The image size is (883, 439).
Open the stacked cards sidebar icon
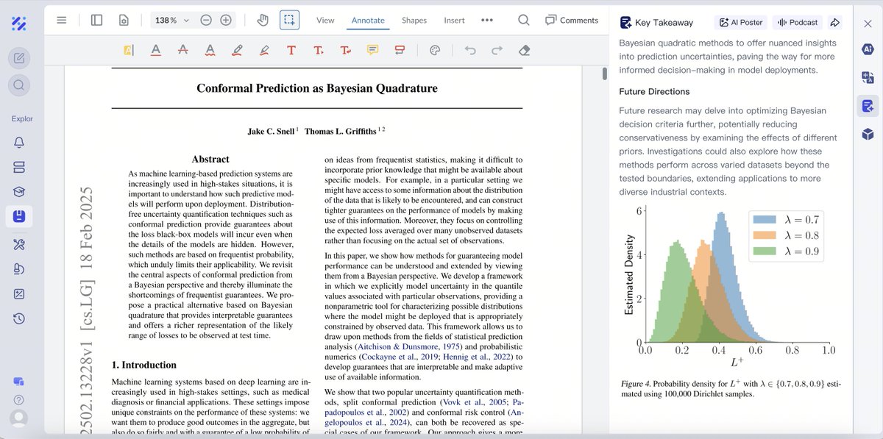(19, 167)
